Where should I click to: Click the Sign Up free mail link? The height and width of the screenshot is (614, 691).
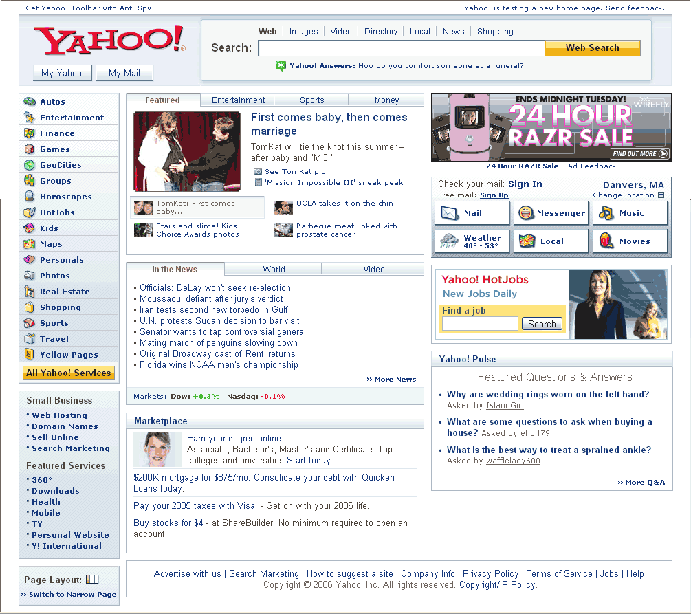(x=494, y=195)
